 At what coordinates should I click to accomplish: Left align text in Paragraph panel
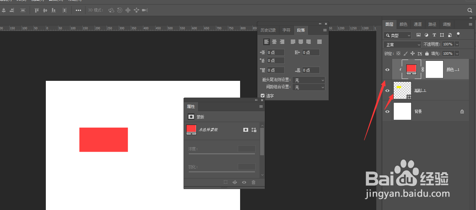pos(267,42)
